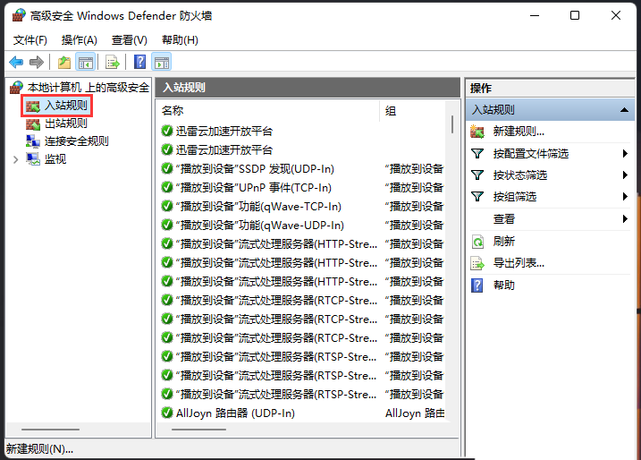This screenshot has height=460, width=641.
Task: Toggle the console tree pane icon
Action: point(86,63)
